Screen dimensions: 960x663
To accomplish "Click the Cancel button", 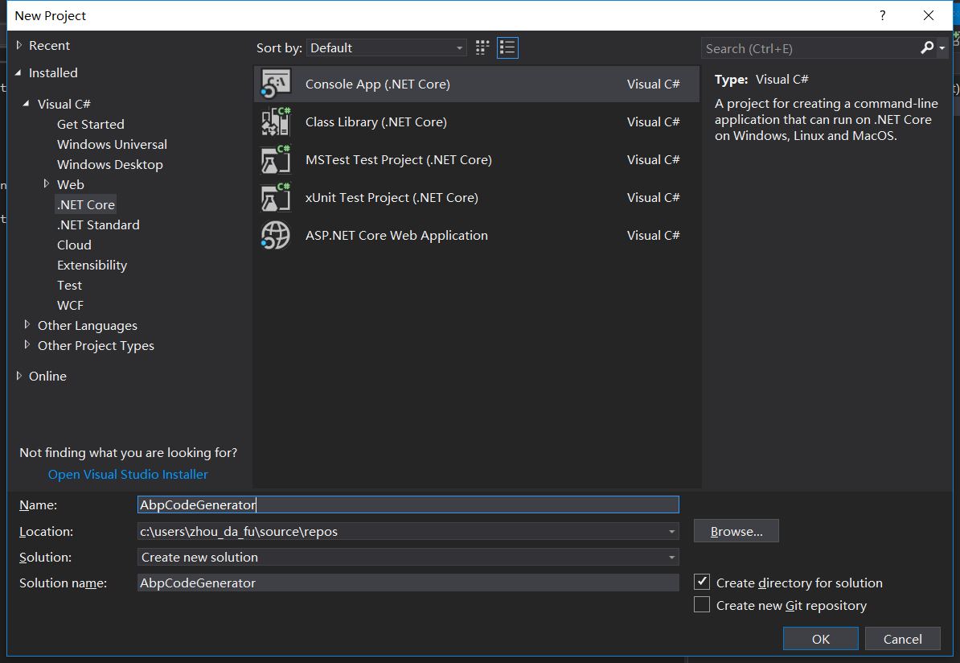I will pos(902,639).
